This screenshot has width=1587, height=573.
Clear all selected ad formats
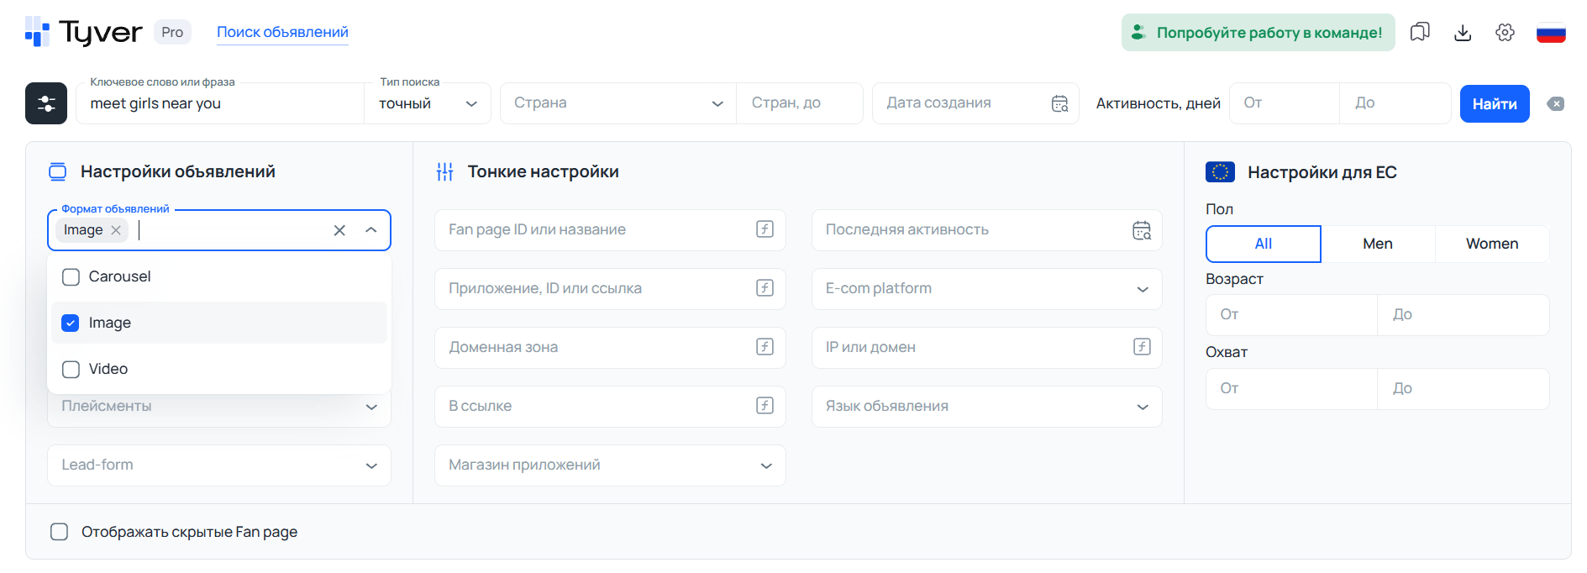(339, 230)
